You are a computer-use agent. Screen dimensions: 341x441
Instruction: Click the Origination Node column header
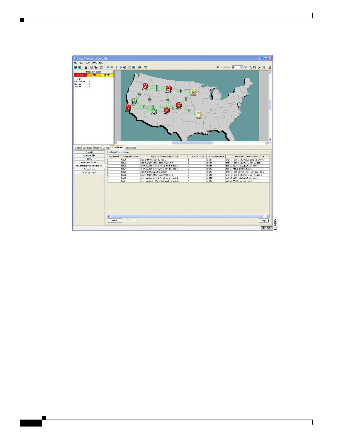(x=131, y=157)
